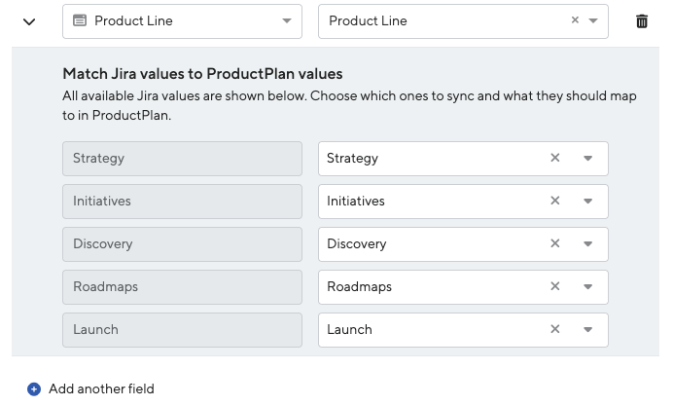Open the Initiatives value dropdown arrow

click(x=588, y=202)
